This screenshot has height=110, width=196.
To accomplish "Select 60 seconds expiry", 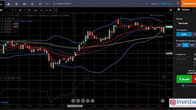I will (186, 45).
